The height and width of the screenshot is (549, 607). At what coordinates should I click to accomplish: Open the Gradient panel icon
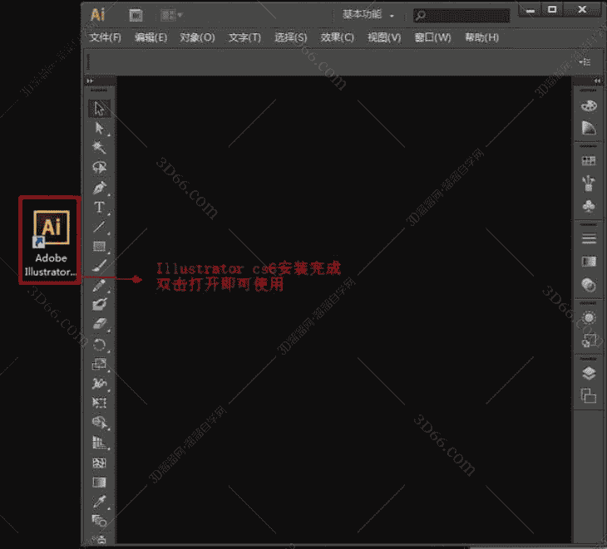coord(589,262)
